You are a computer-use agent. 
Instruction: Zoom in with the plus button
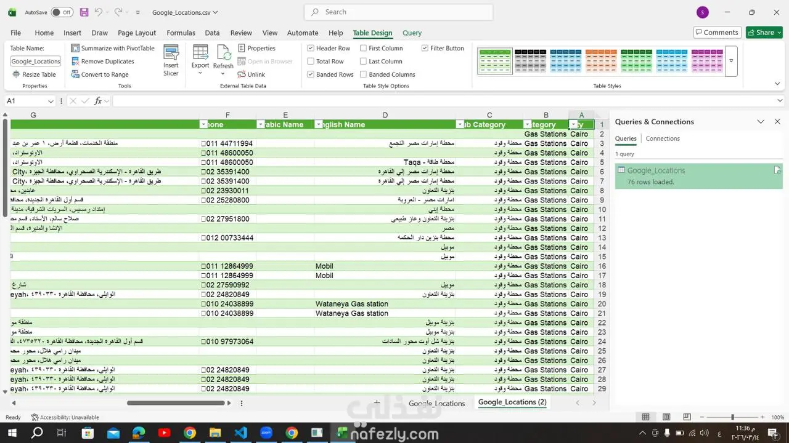[x=762, y=417]
